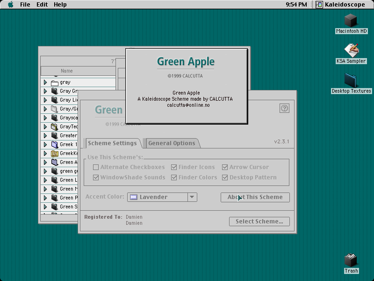
Task: Select the folder icon of the 'gray' row
Action: (x=55, y=83)
